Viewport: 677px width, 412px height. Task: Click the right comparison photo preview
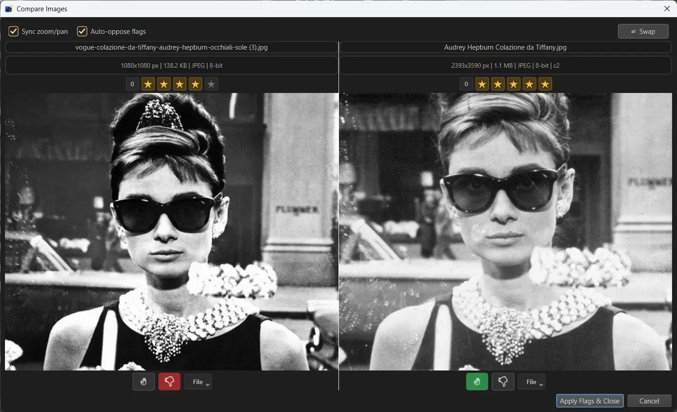point(505,231)
